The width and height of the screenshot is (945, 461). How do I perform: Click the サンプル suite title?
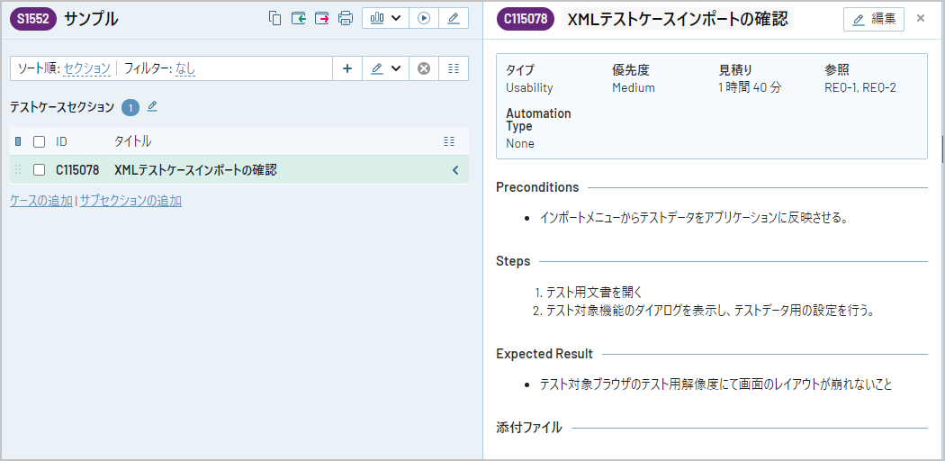click(x=91, y=19)
